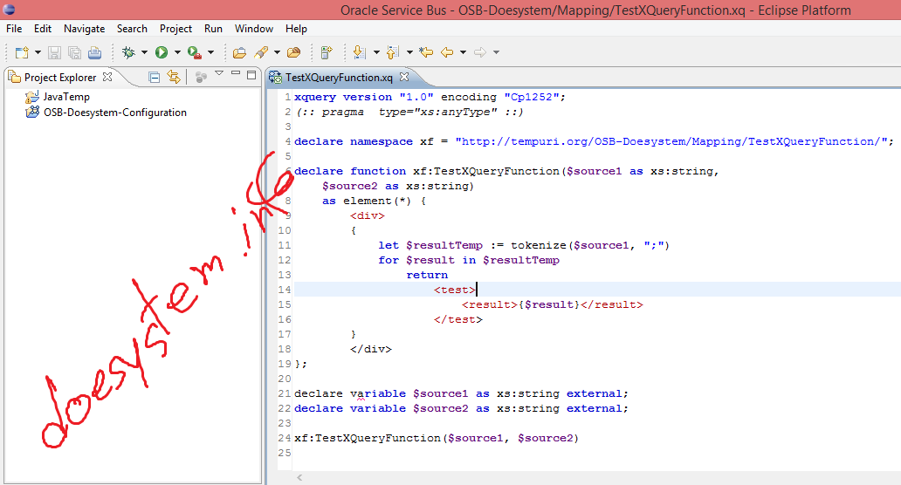Open the Project menu
The image size is (901, 485).
(175, 29)
